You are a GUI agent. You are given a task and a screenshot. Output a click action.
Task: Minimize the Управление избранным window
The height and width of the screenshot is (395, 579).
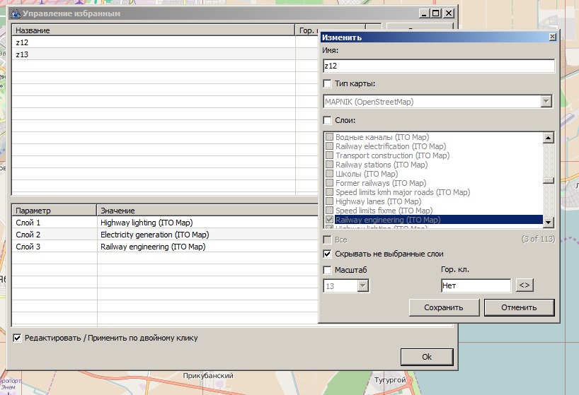click(x=424, y=13)
